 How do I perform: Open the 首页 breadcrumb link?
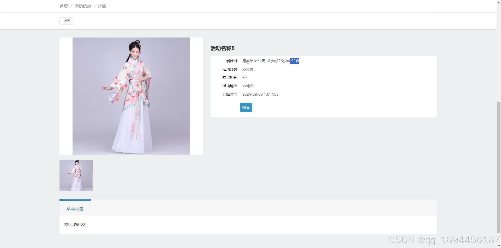(64, 6)
